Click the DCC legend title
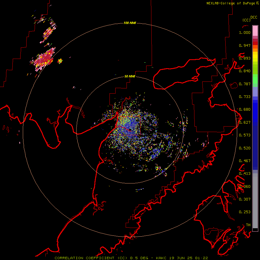260x260 pixels. (254, 17)
